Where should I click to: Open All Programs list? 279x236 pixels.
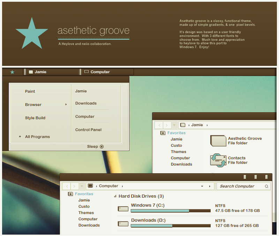pos(37,137)
